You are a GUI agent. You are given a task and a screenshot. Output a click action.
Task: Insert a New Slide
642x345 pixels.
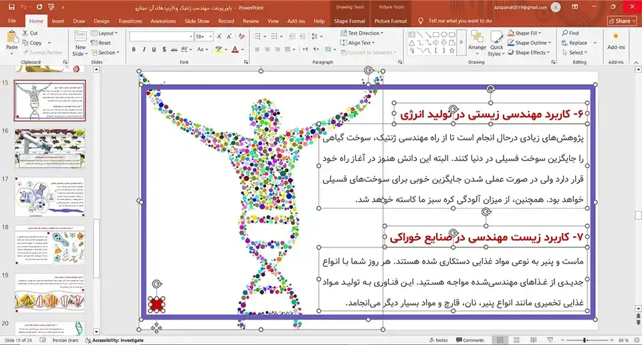(80, 43)
